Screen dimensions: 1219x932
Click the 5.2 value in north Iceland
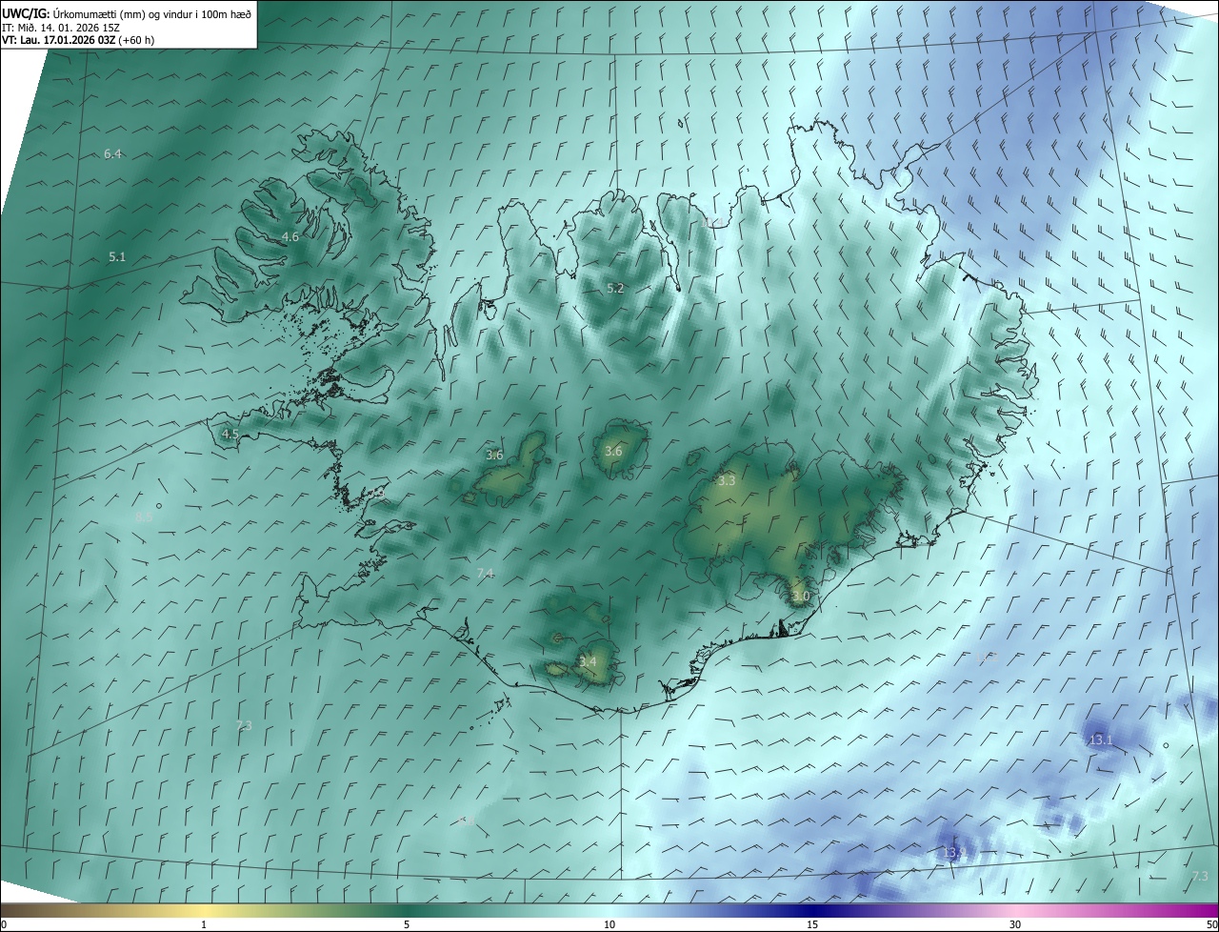point(615,288)
